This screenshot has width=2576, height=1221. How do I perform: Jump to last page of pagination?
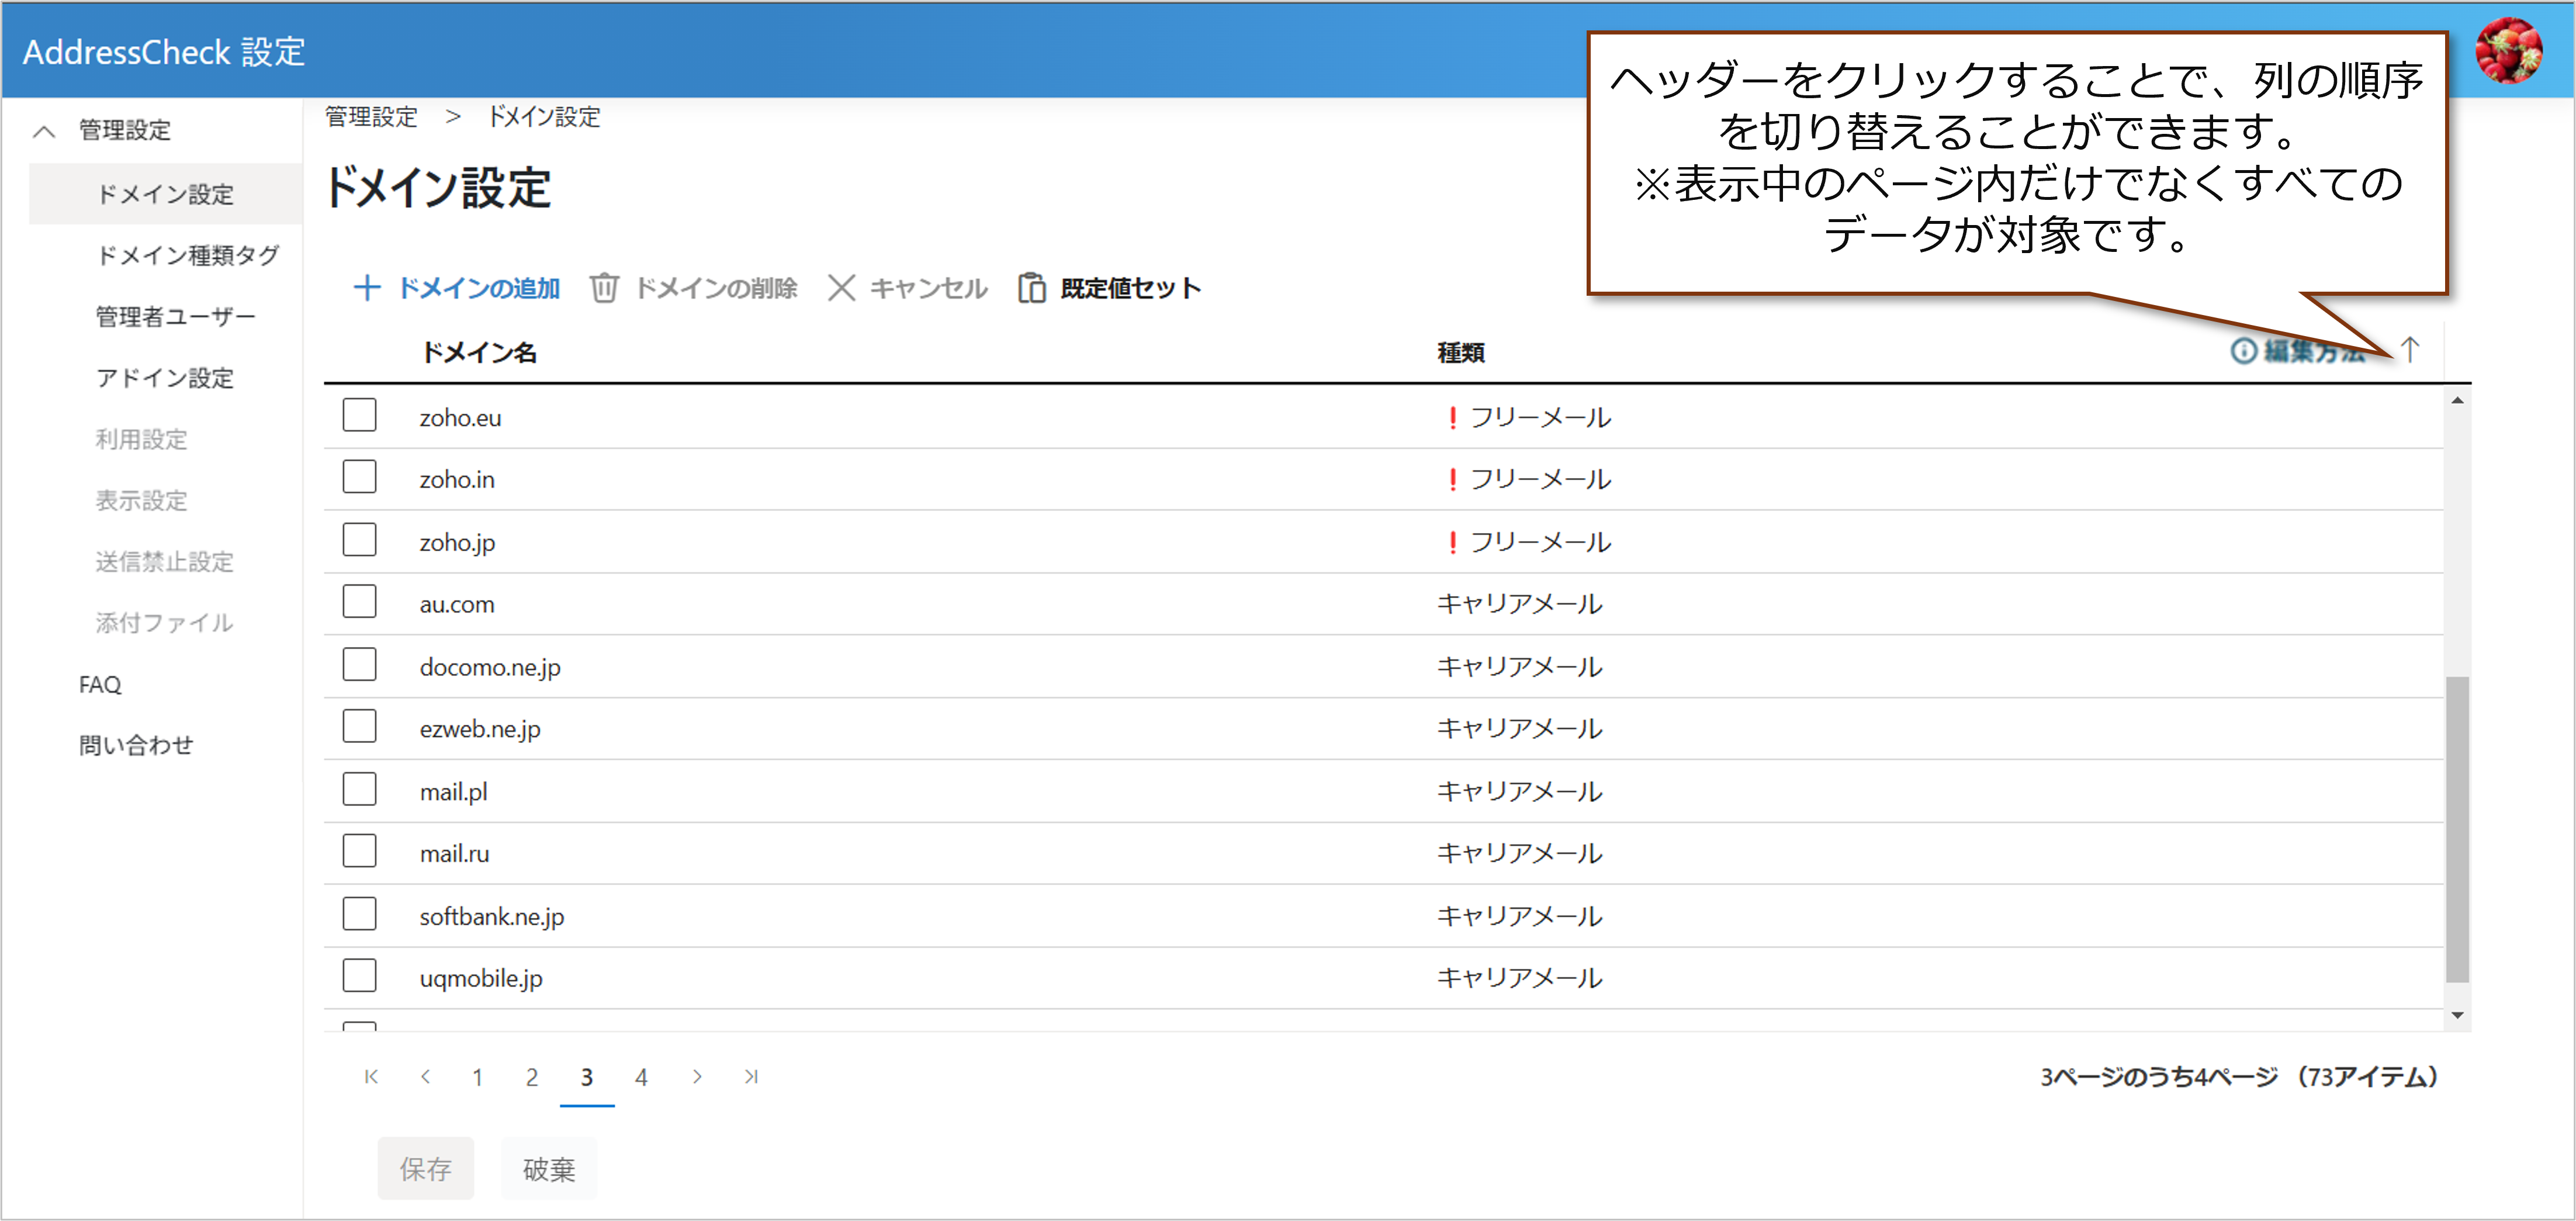click(x=751, y=1077)
